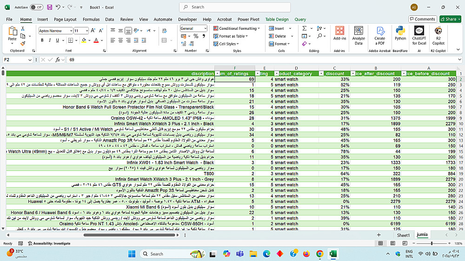Select column F header
The width and height of the screenshot is (465, 261).
tap(235, 68)
